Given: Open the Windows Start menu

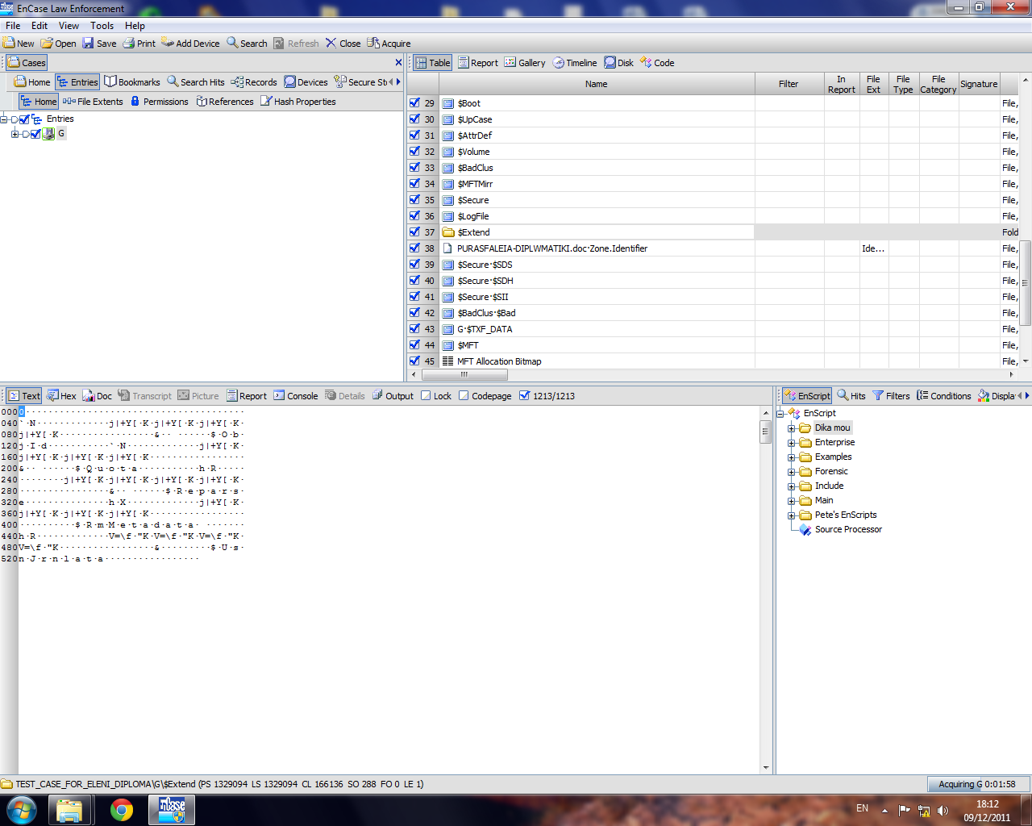Looking at the screenshot, I should coord(22,810).
